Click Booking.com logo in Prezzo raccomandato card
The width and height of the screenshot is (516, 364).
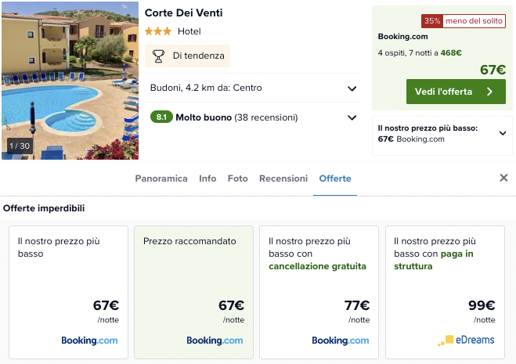coord(215,341)
